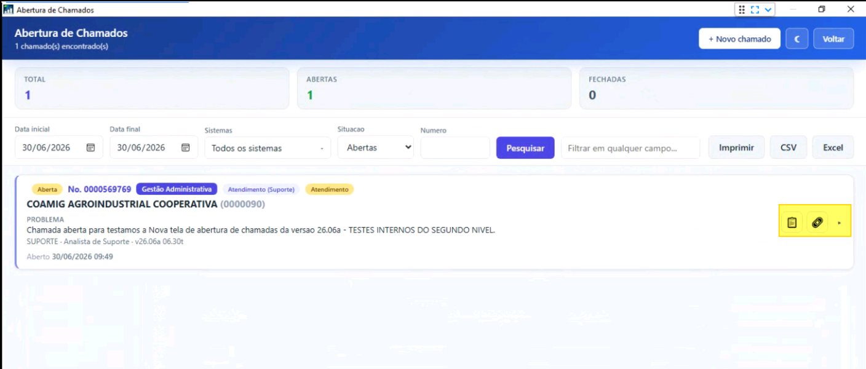Image resolution: width=866 pixels, height=369 pixels.
Task: Click the ABERTAS summary card
Action: point(434,88)
